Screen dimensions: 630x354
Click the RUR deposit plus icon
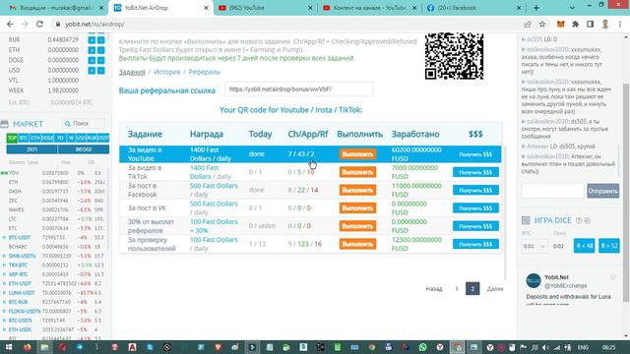click(92, 39)
